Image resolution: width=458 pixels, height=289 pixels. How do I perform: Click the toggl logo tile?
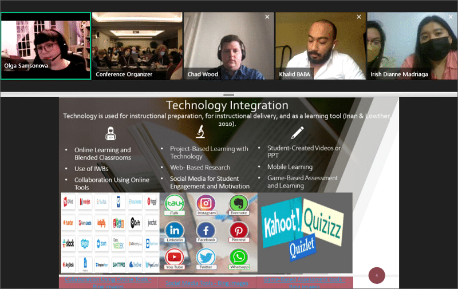(x=152, y=201)
